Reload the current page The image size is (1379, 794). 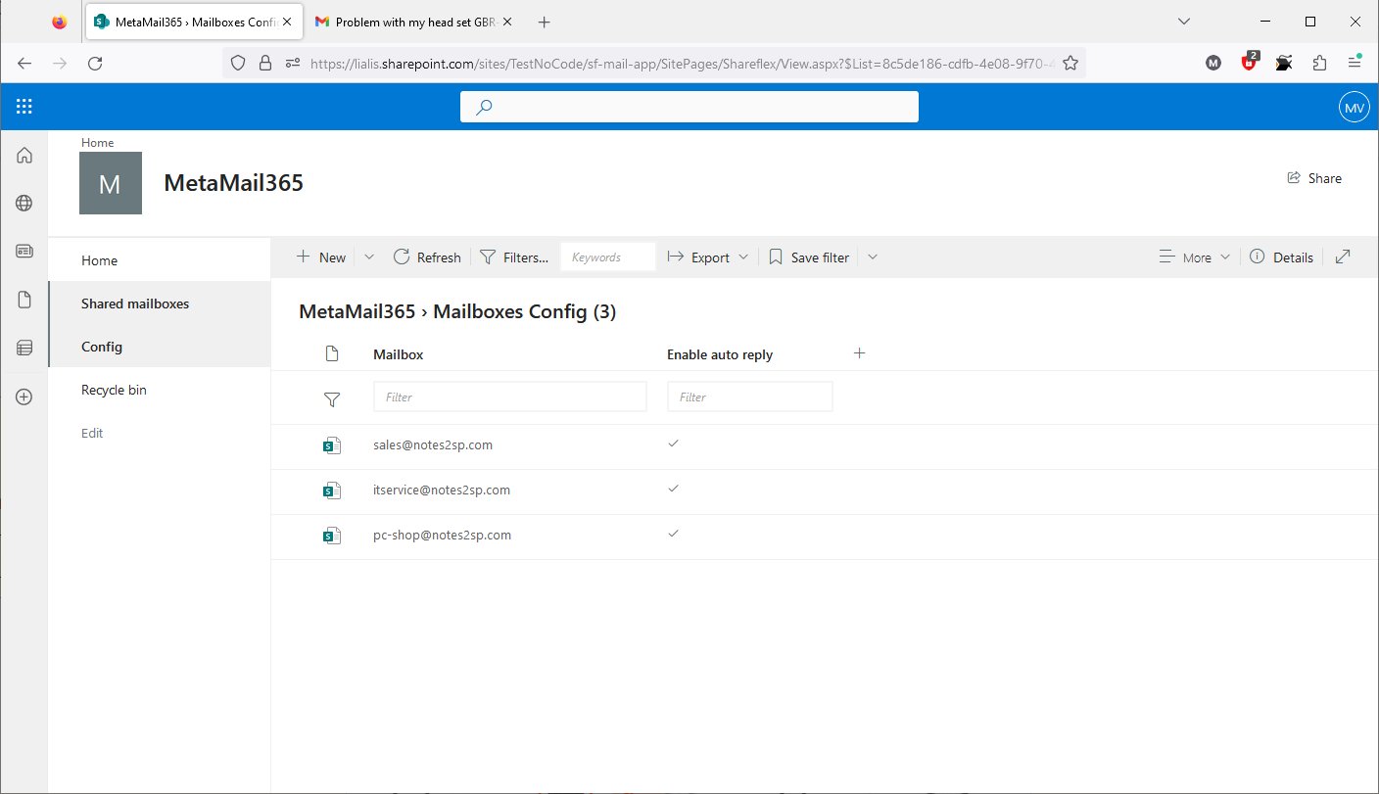pyautogui.click(x=95, y=64)
